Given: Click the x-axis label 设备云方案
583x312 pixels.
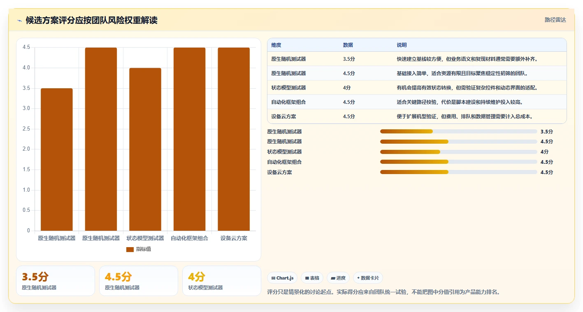Looking at the screenshot, I should (234, 238).
